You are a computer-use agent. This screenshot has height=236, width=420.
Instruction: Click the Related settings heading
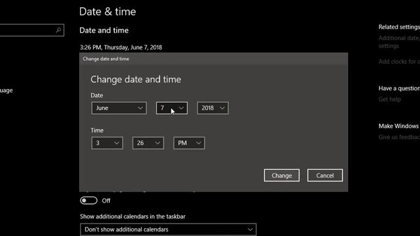tap(399, 27)
